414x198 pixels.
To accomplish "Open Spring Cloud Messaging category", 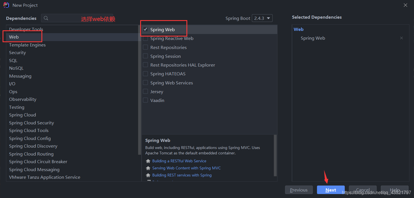I will click(72, 169).
